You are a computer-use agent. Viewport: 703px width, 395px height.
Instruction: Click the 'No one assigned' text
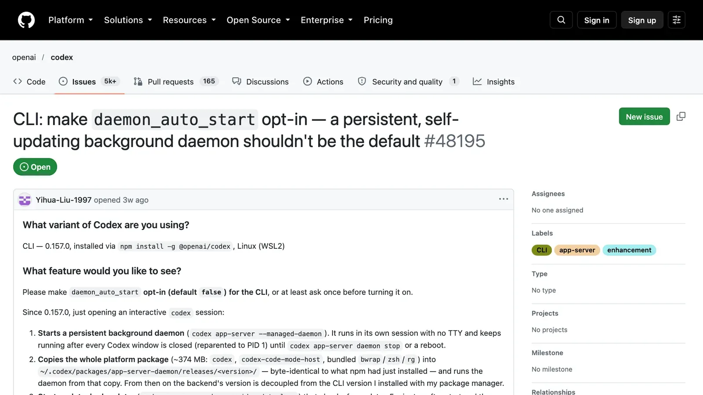[x=557, y=210]
